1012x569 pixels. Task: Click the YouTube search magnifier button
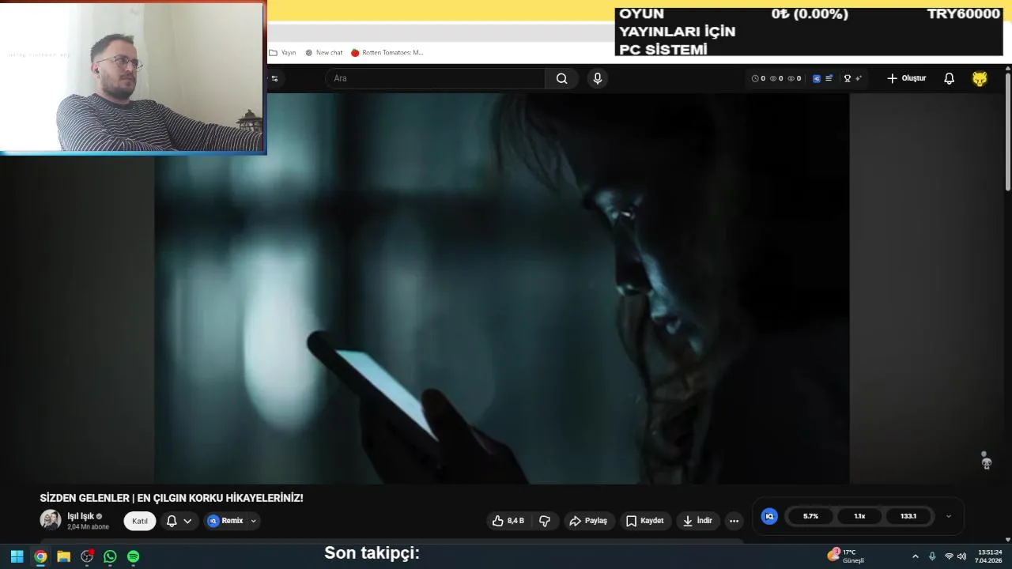point(561,78)
